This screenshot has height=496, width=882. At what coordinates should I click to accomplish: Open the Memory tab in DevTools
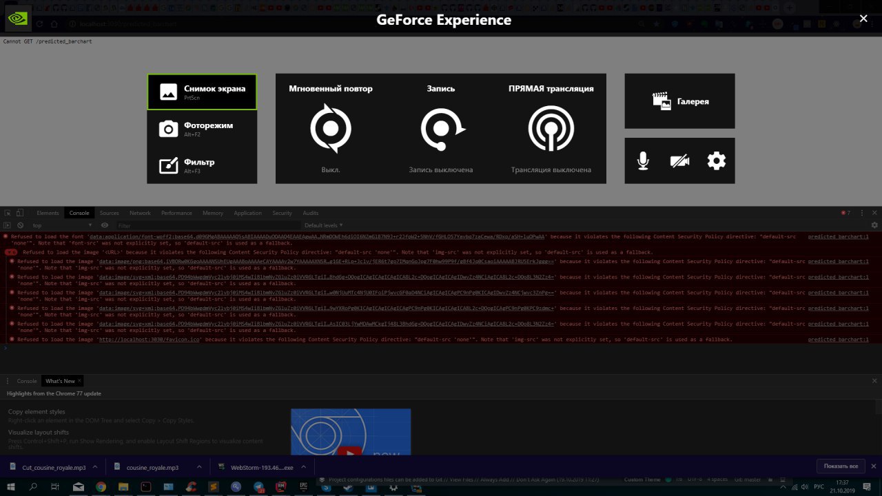(x=213, y=213)
